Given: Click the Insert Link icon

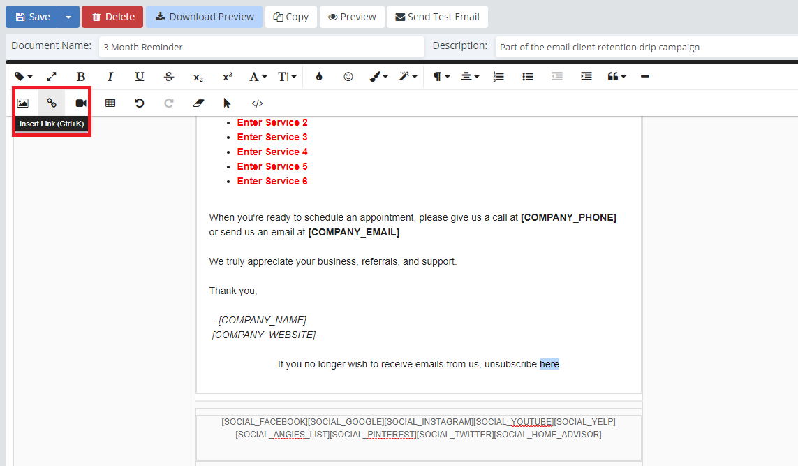Looking at the screenshot, I should (x=52, y=103).
